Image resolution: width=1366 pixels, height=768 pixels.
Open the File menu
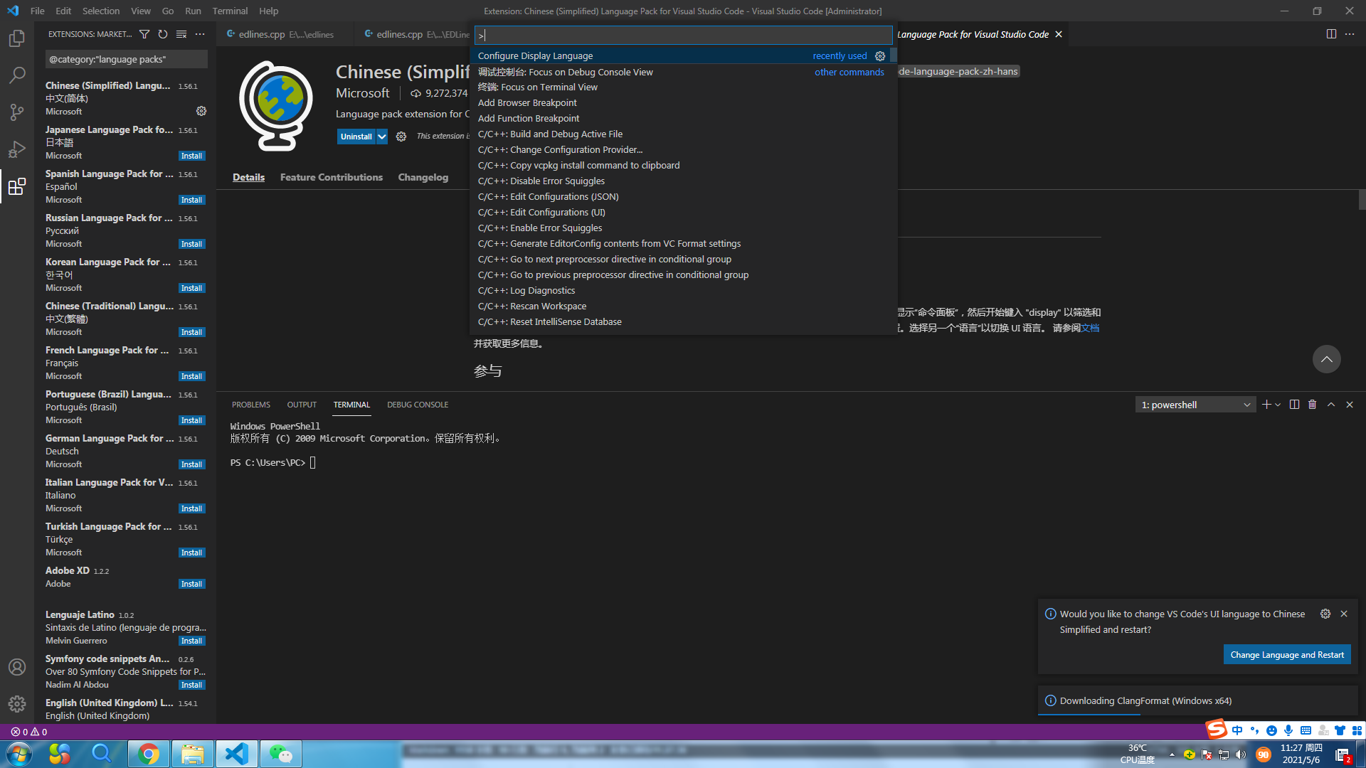tap(38, 11)
